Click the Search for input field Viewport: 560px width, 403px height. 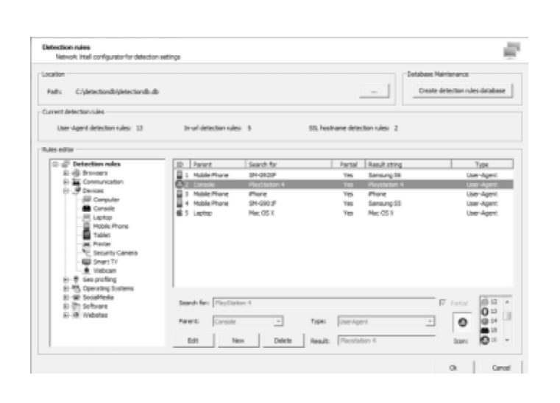pos(324,303)
